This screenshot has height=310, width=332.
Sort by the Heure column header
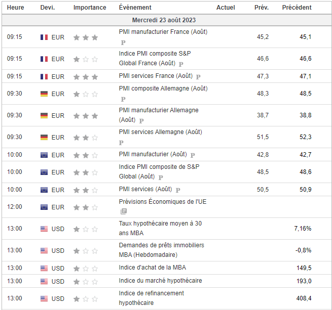tap(14, 8)
